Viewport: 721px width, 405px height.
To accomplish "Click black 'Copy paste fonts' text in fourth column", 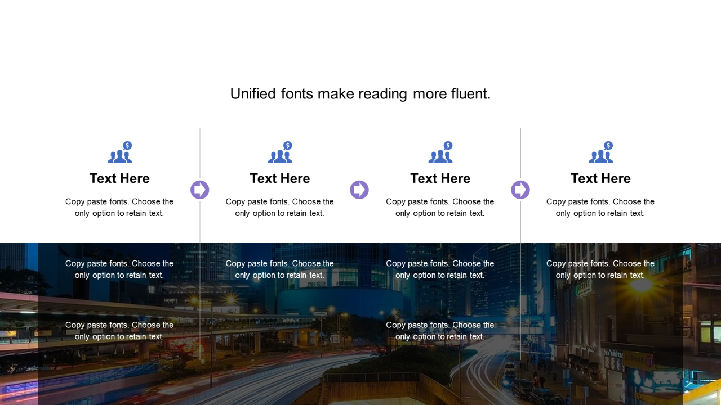I will (x=600, y=208).
